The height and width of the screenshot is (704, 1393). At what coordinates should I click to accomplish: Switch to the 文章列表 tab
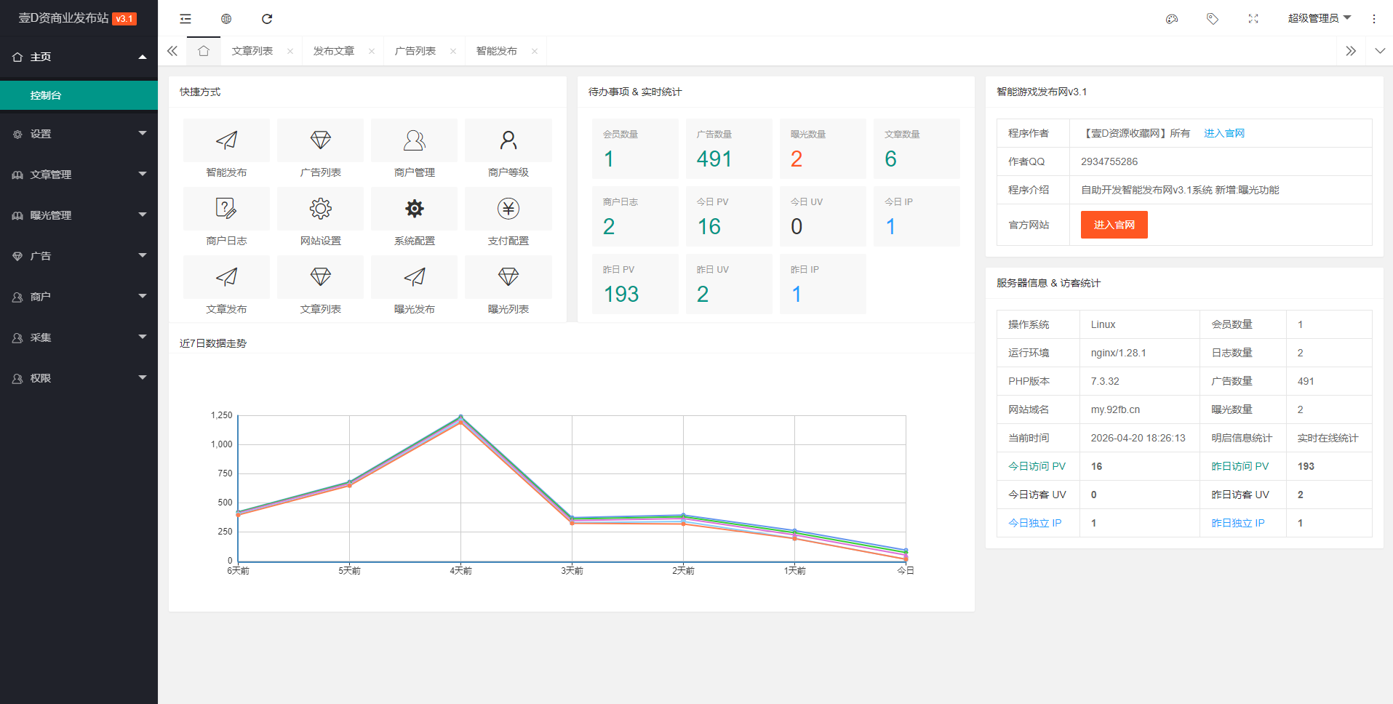(x=252, y=51)
